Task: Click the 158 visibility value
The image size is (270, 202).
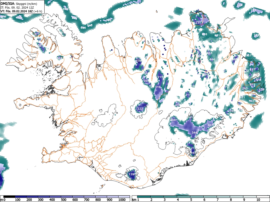Action: coord(139,60)
